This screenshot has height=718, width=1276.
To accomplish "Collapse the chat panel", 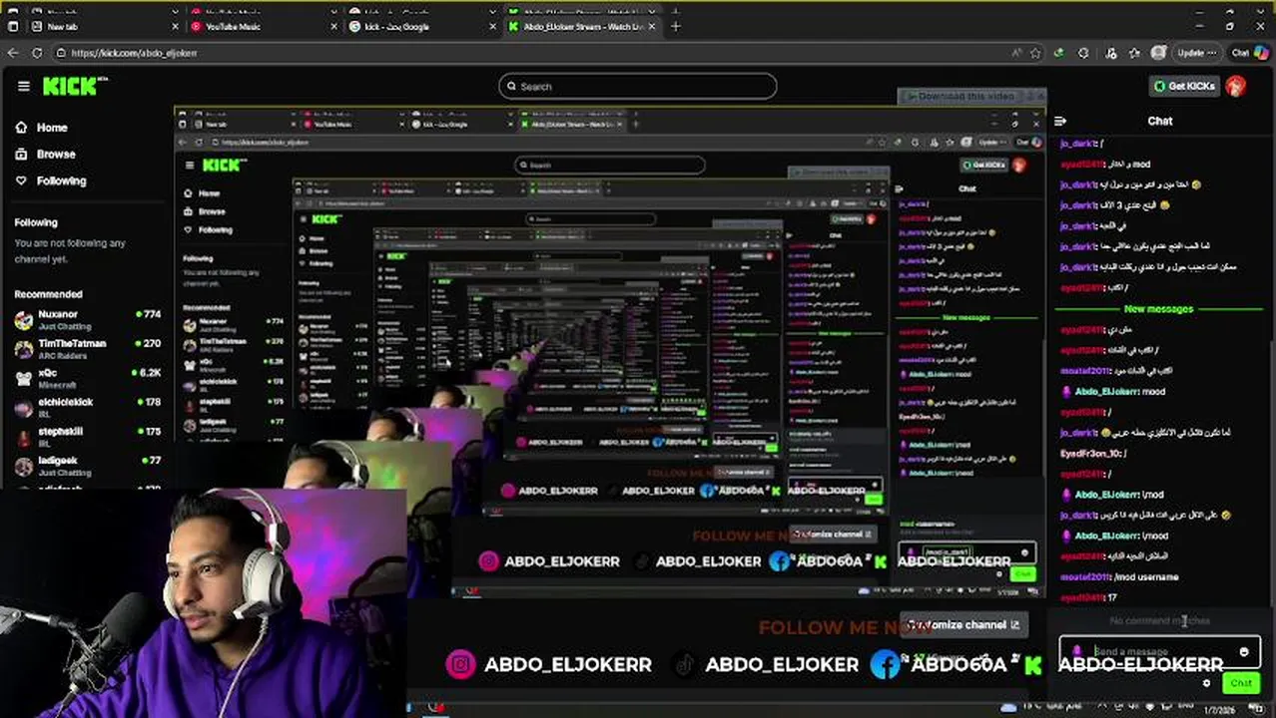I will coord(1060,121).
